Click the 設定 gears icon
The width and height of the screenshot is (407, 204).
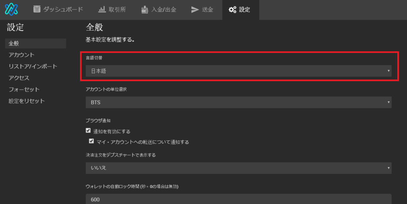click(232, 10)
